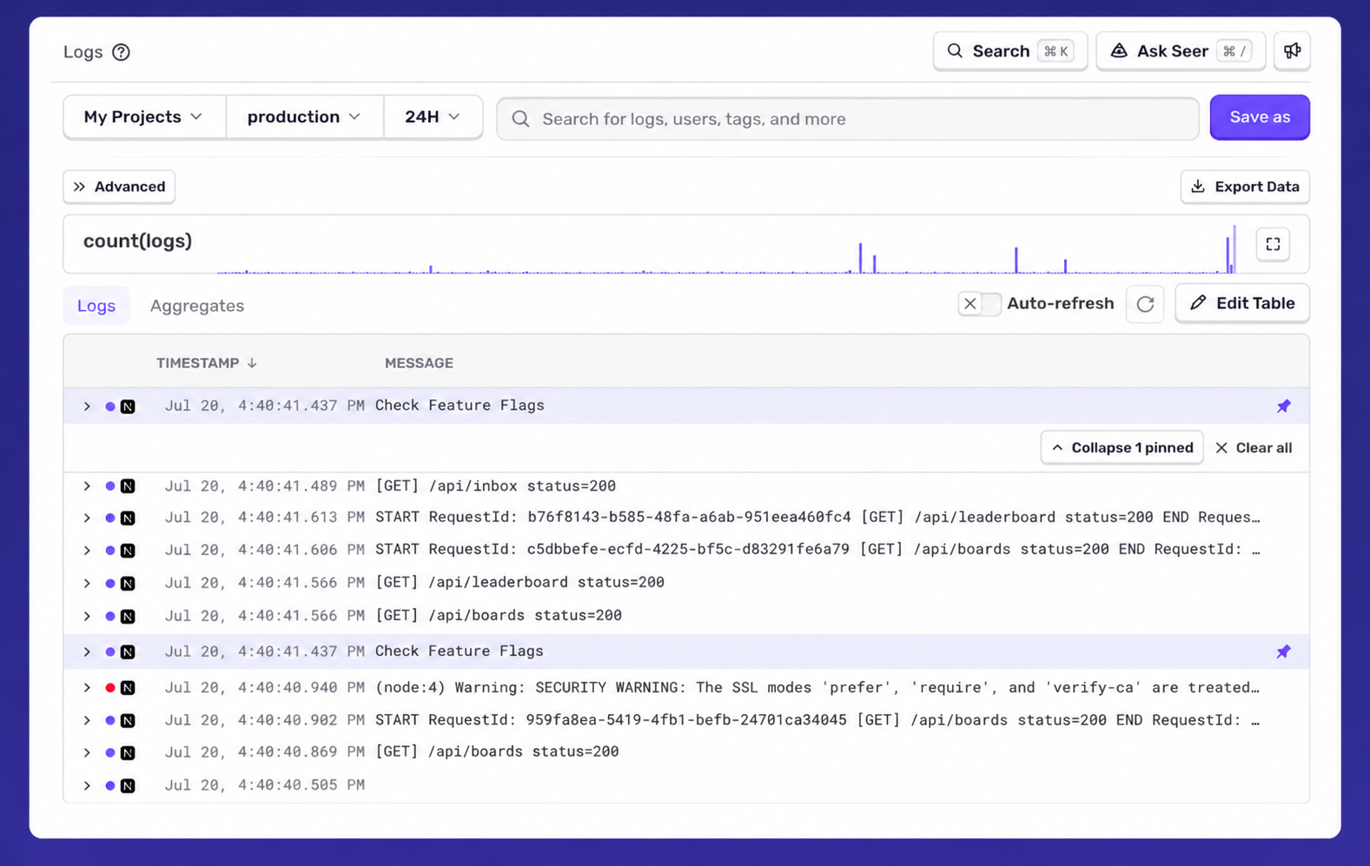This screenshot has height=866, width=1370.
Task: Click the Save as button
Action: 1260,117
